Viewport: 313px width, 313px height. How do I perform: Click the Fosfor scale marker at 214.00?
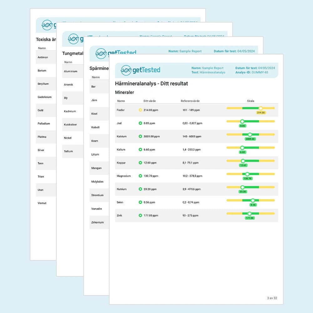260,108
